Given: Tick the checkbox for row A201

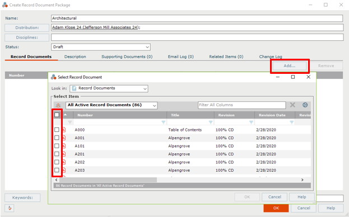Looking at the screenshot, I should point(57,154).
